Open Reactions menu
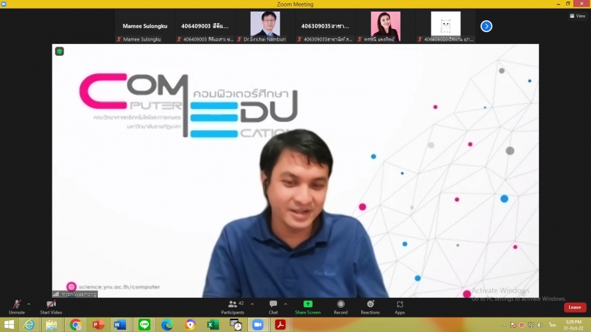Screen dimensions: 591x332 coord(370,306)
